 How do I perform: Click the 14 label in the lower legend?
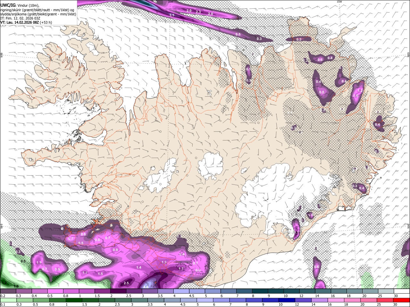pos(314,304)
